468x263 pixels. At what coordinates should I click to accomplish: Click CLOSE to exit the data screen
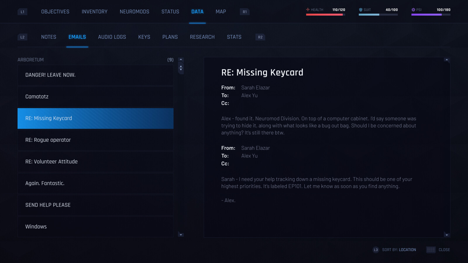(445, 250)
